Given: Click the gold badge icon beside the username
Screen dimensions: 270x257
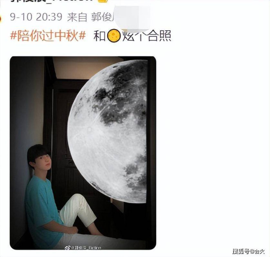Looking at the screenshot, I should (x=103, y=1).
